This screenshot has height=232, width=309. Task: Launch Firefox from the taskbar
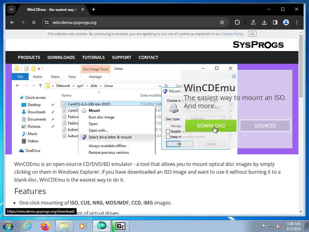tap(46, 226)
